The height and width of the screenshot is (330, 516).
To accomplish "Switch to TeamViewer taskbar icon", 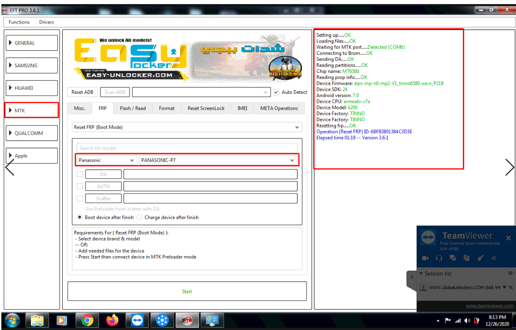I will tap(137, 320).
